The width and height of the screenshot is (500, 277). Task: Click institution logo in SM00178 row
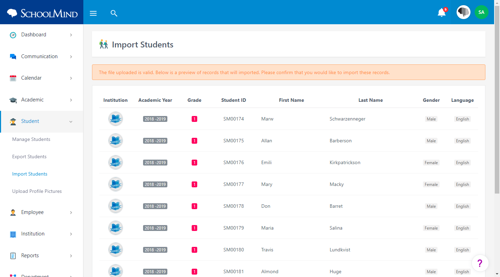[115, 206]
